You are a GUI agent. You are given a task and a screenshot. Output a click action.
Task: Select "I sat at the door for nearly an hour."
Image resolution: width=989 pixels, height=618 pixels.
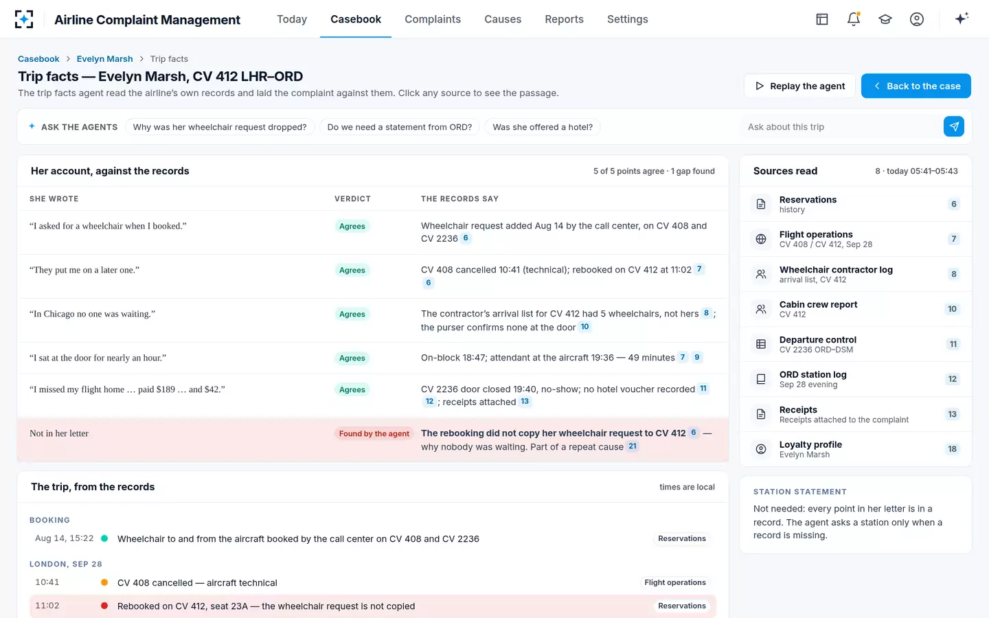click(x=98, y=358)
